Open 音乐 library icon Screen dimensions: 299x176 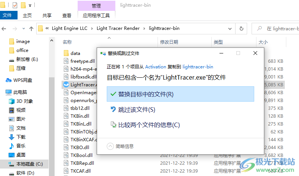click(12, 146)
